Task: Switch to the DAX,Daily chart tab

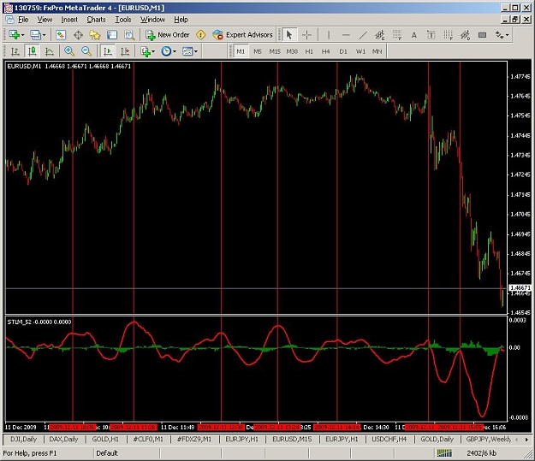Action: 64,439
